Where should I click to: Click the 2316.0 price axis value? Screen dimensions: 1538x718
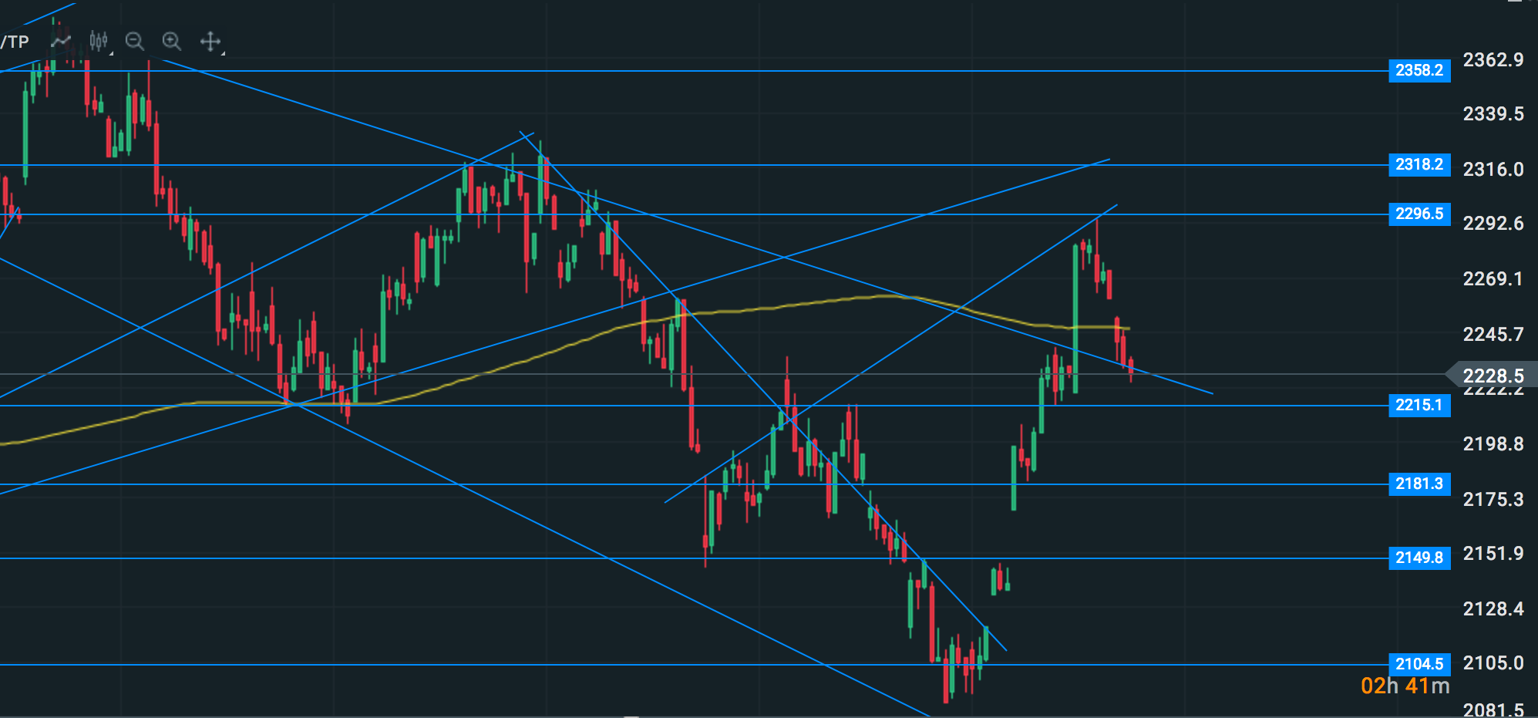point(1493,169)
